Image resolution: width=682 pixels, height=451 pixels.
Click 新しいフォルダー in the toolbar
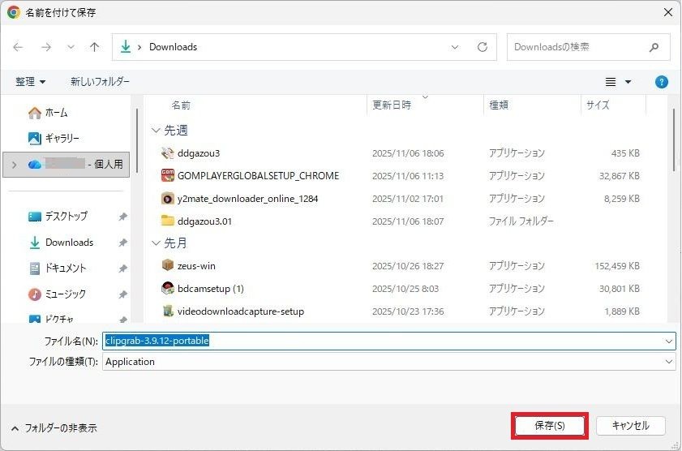(x=100, y=82)
